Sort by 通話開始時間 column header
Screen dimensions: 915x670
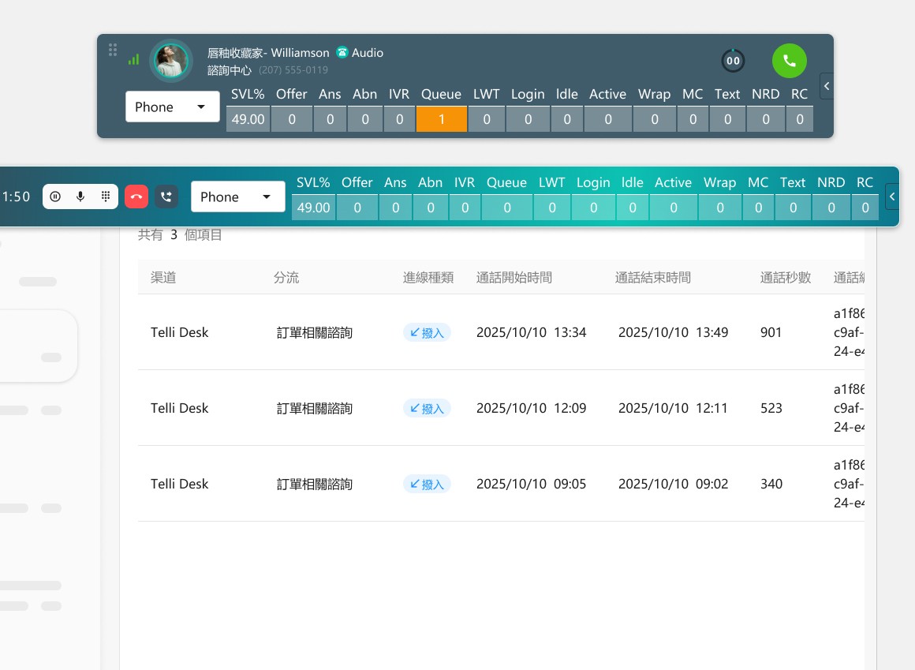pyautogui.click(x=514, y=277)
